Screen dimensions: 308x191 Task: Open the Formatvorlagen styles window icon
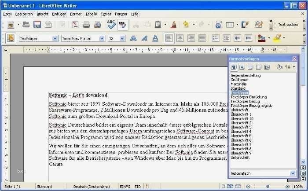(11, 38)
